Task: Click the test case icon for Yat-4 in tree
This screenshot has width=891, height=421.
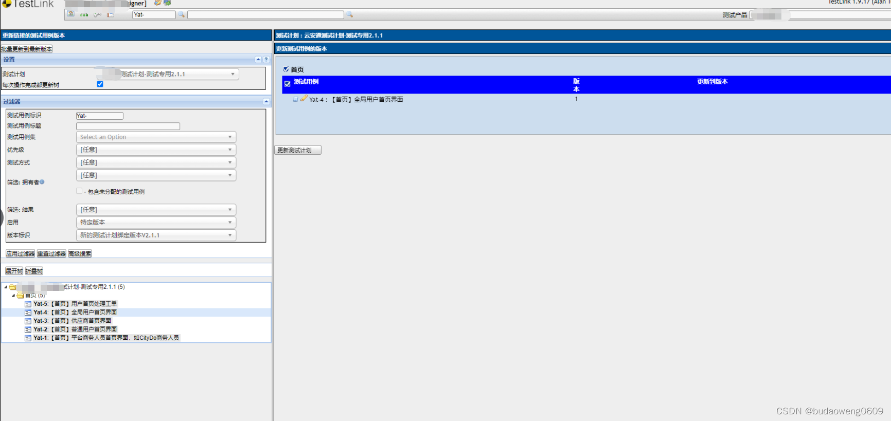Action: (28, 313)
